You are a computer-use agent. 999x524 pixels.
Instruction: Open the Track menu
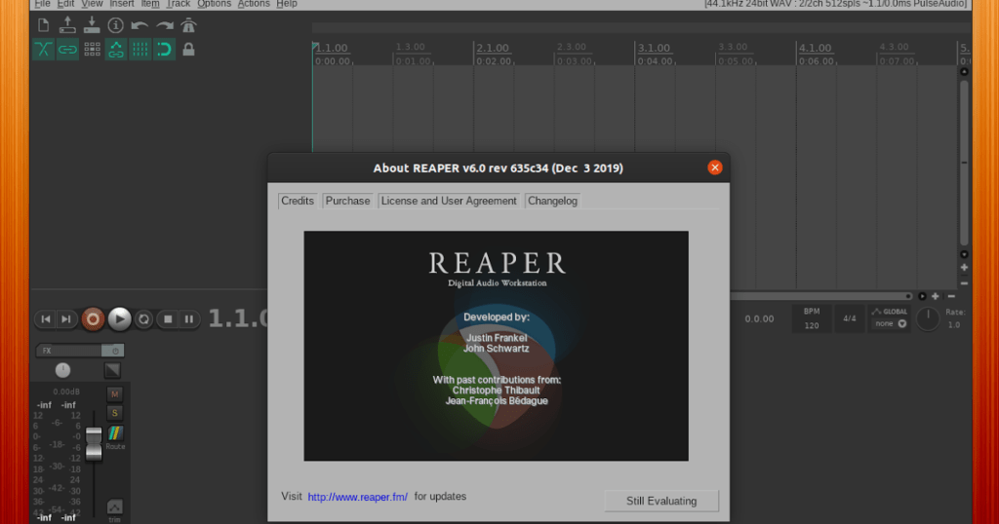(x=179, y=4)
